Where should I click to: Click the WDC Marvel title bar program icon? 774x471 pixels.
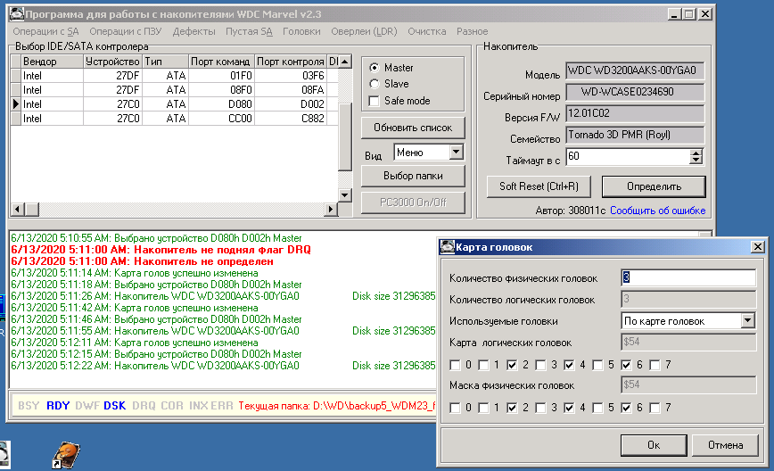pos(15,15)
